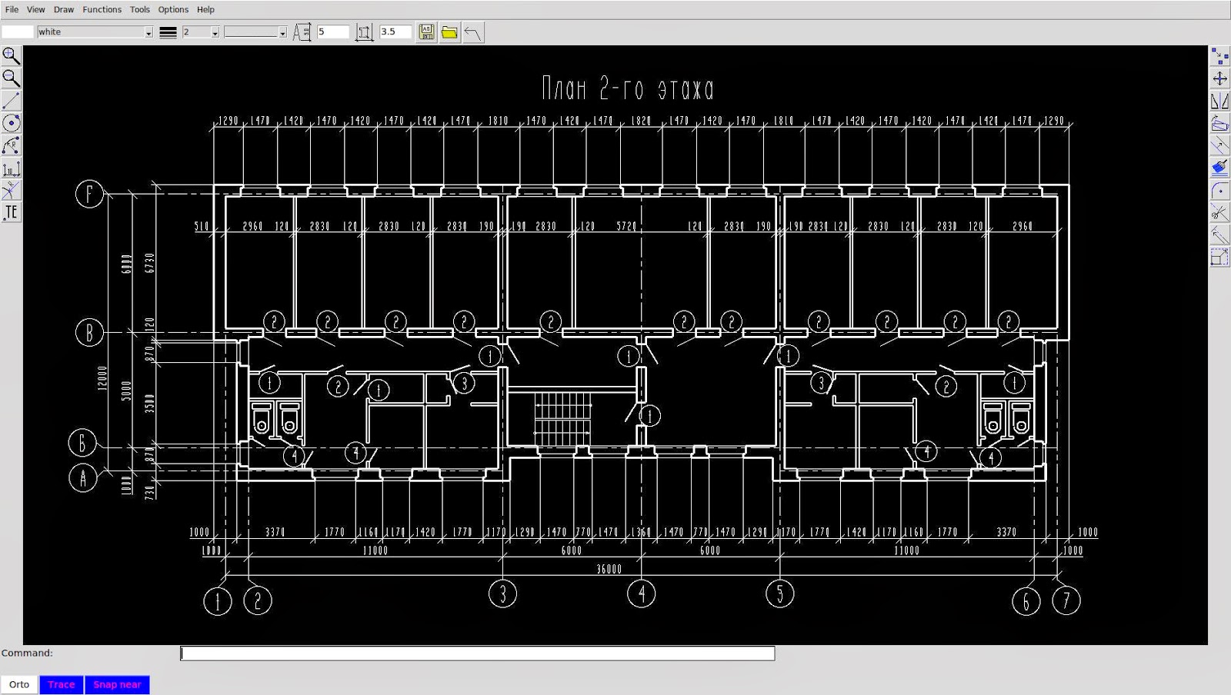Image resolution: width=1231 pixels, height=695 pixels.
Task: Click the Undo back-arrow icon
Action: click(473, 32)
